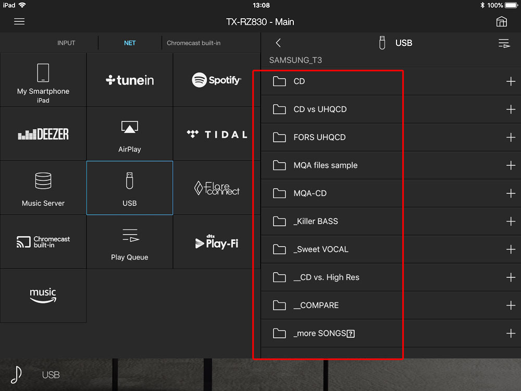Select the Music Server tile
This screenshot has height=391, width=521.
point(43,188)
